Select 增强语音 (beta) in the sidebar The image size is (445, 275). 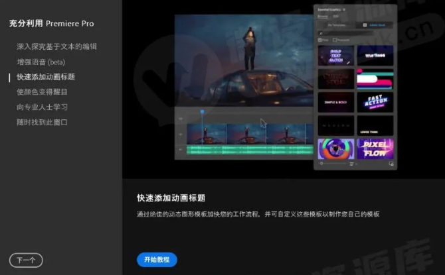point(41,62)
